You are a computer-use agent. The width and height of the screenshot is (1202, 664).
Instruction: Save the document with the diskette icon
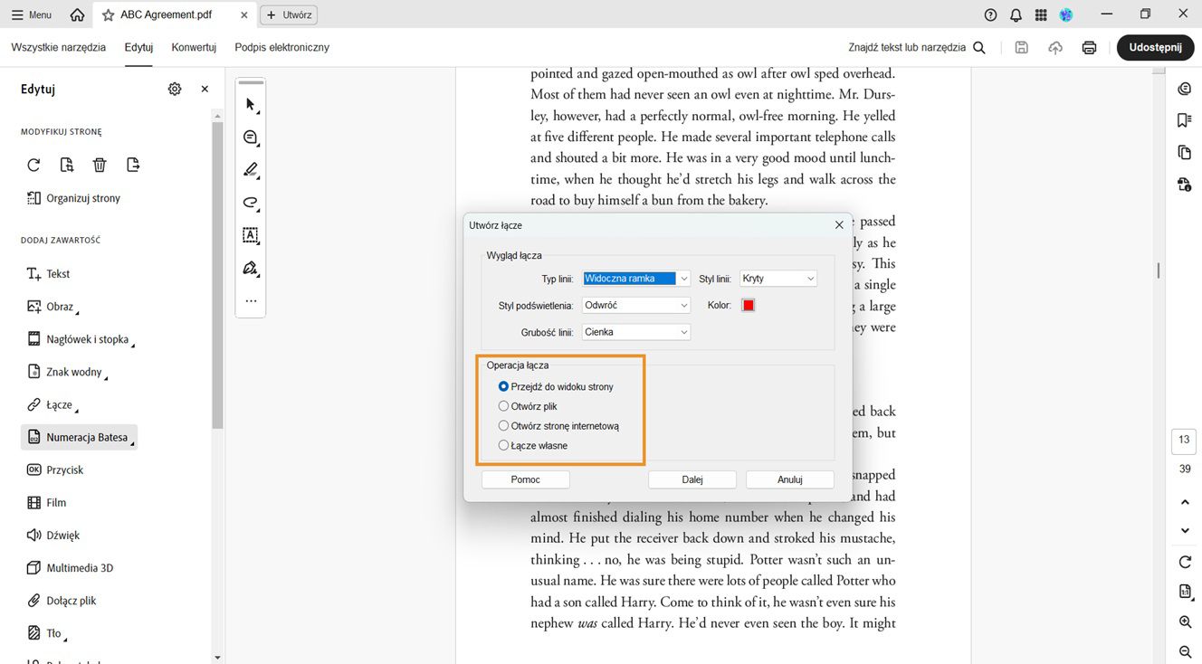1022,47
